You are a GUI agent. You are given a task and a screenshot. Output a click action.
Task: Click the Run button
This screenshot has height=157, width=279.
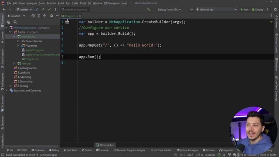244,10
